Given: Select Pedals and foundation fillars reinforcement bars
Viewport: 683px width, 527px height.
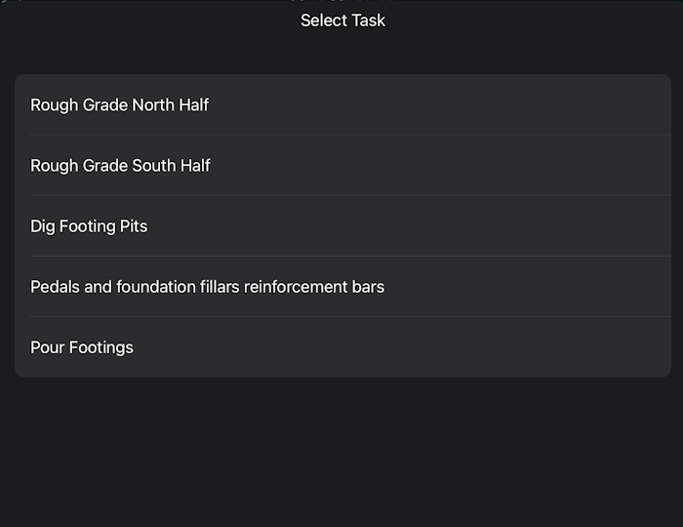Looking at the screenshot, I should [208, 286].
